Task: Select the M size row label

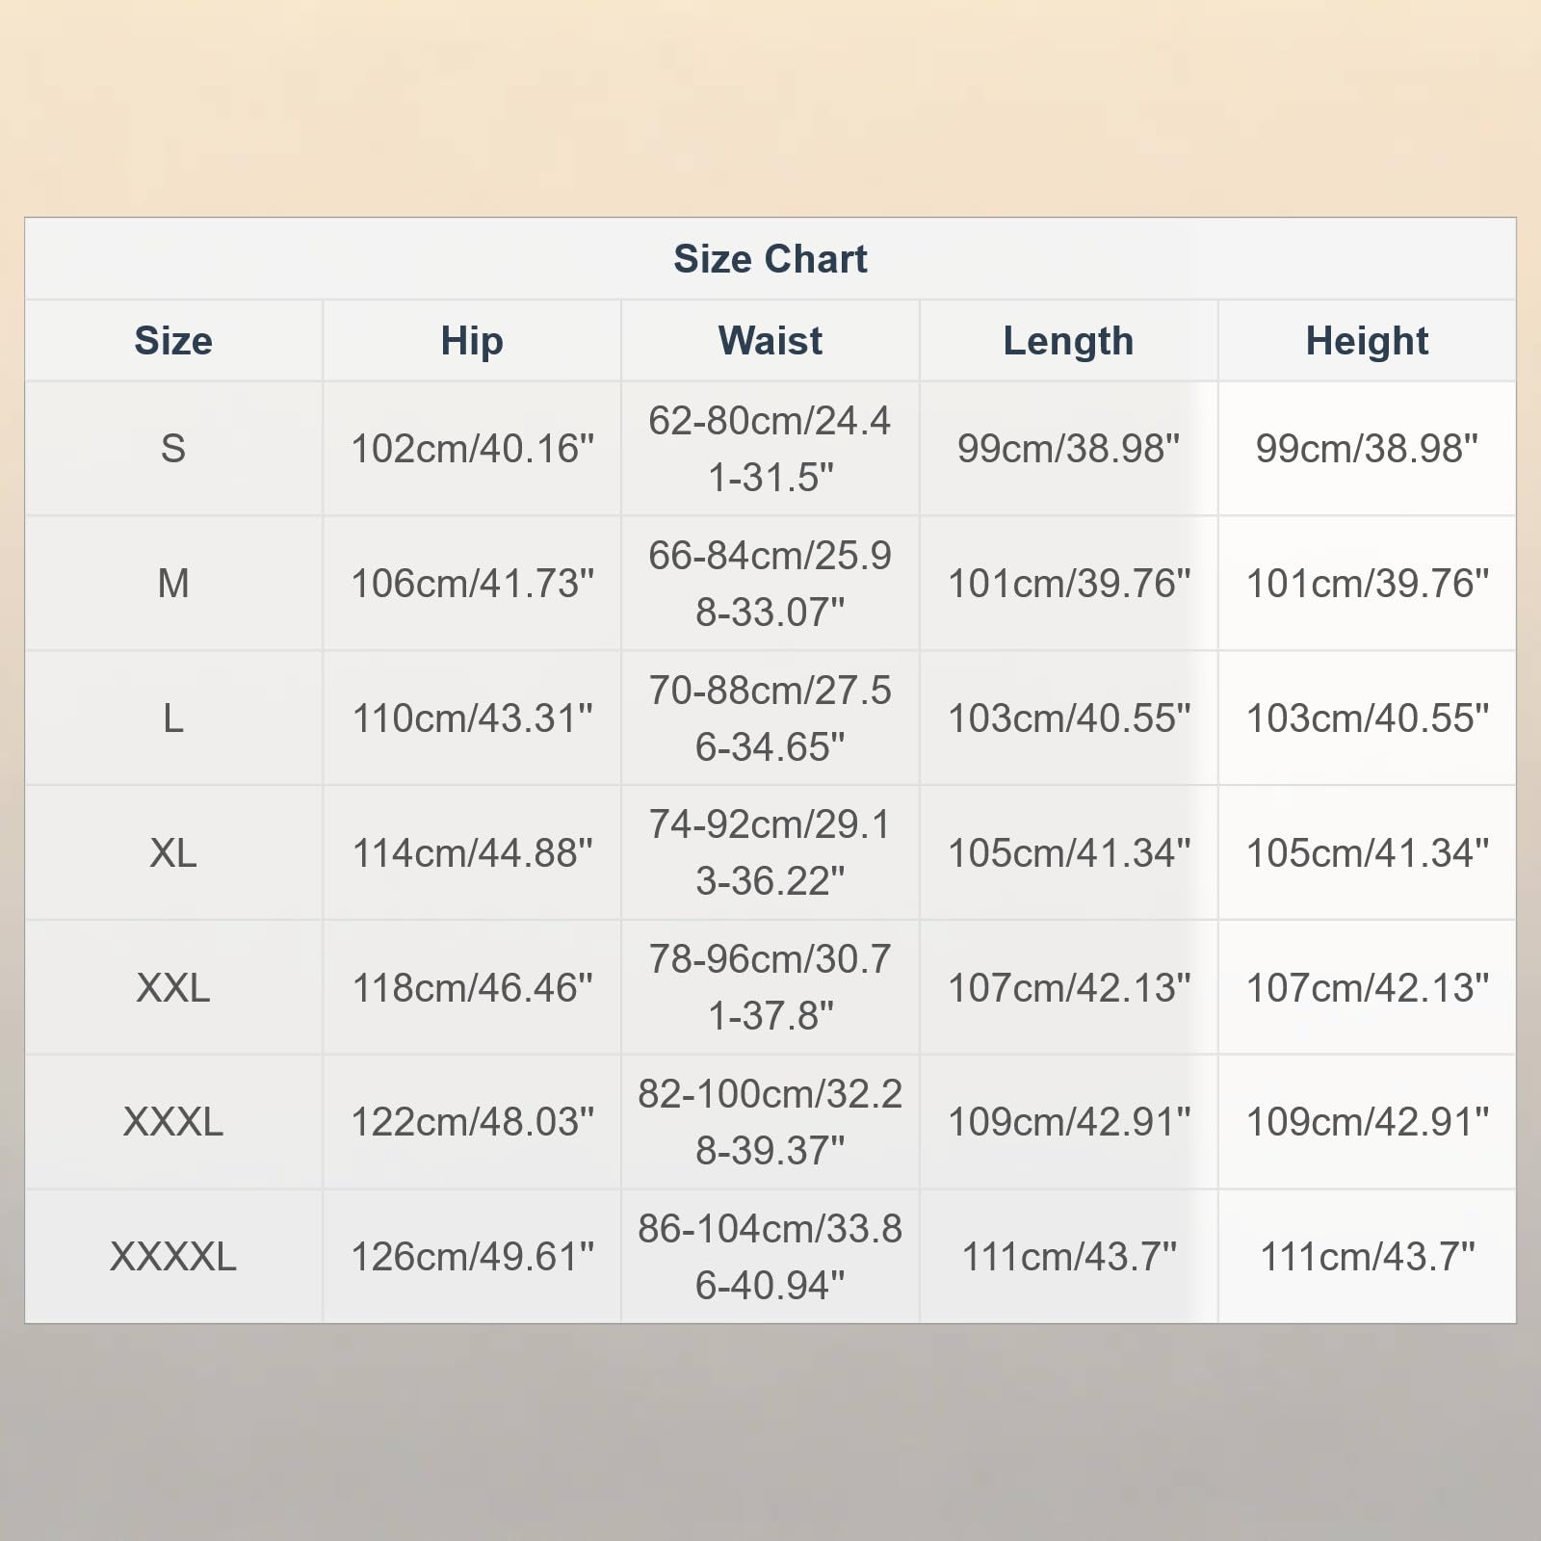Action: [173, 584]
